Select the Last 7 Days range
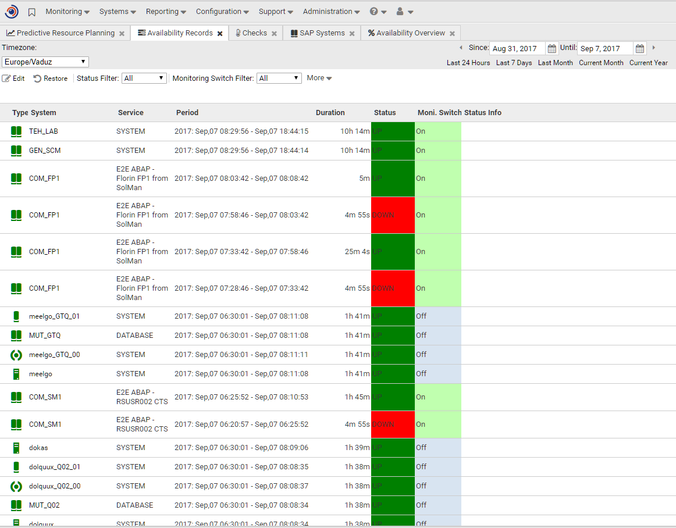676x528 pixels. coord(514,63)
